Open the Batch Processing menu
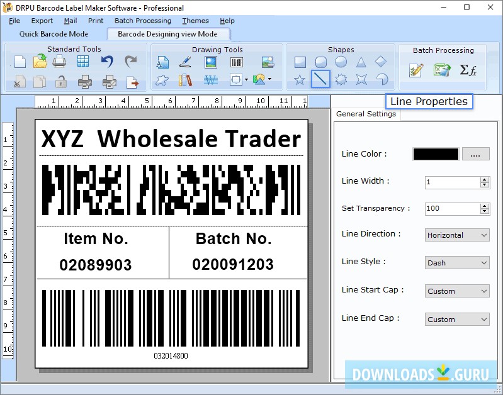The image size is (503, 395). pyautogui.click(x=143, y=21)
